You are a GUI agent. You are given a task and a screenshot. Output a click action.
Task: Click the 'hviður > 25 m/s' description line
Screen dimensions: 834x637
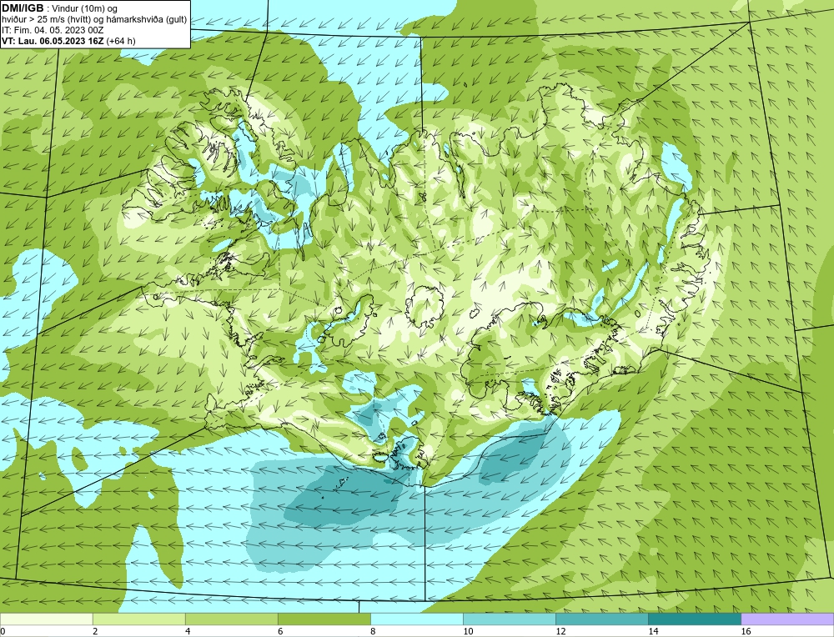coord(94,20)
